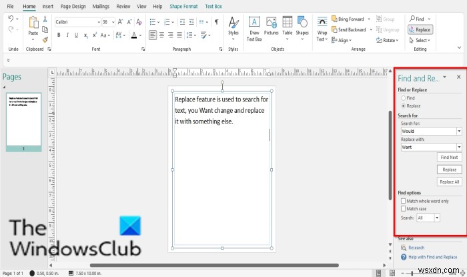This screenshot has width=467, height=277.
Task: Open the Shapes gallery
Action: click(x=302, y=28)
